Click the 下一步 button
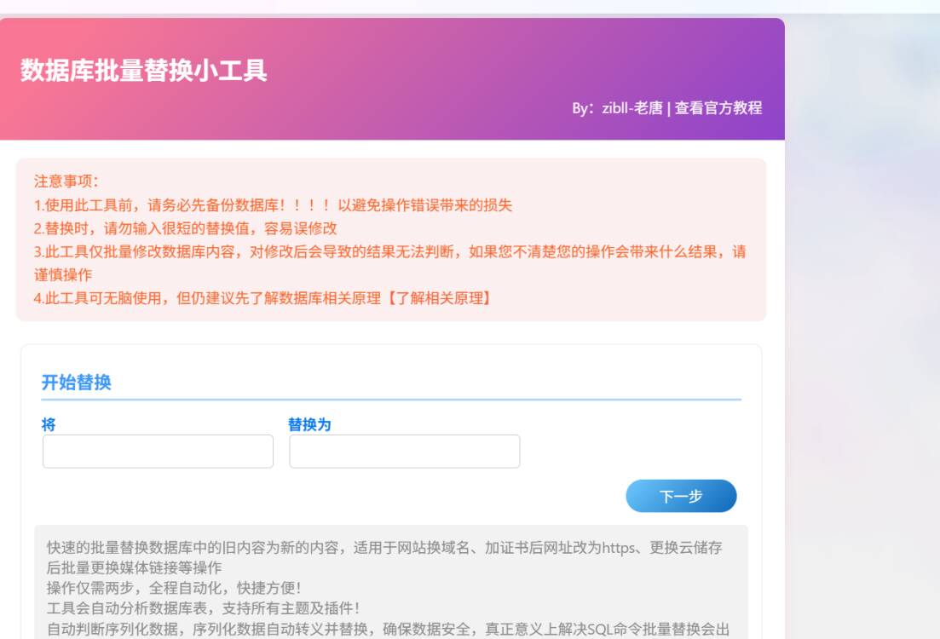This screenshot has width=940, height=639. point(682,496)
